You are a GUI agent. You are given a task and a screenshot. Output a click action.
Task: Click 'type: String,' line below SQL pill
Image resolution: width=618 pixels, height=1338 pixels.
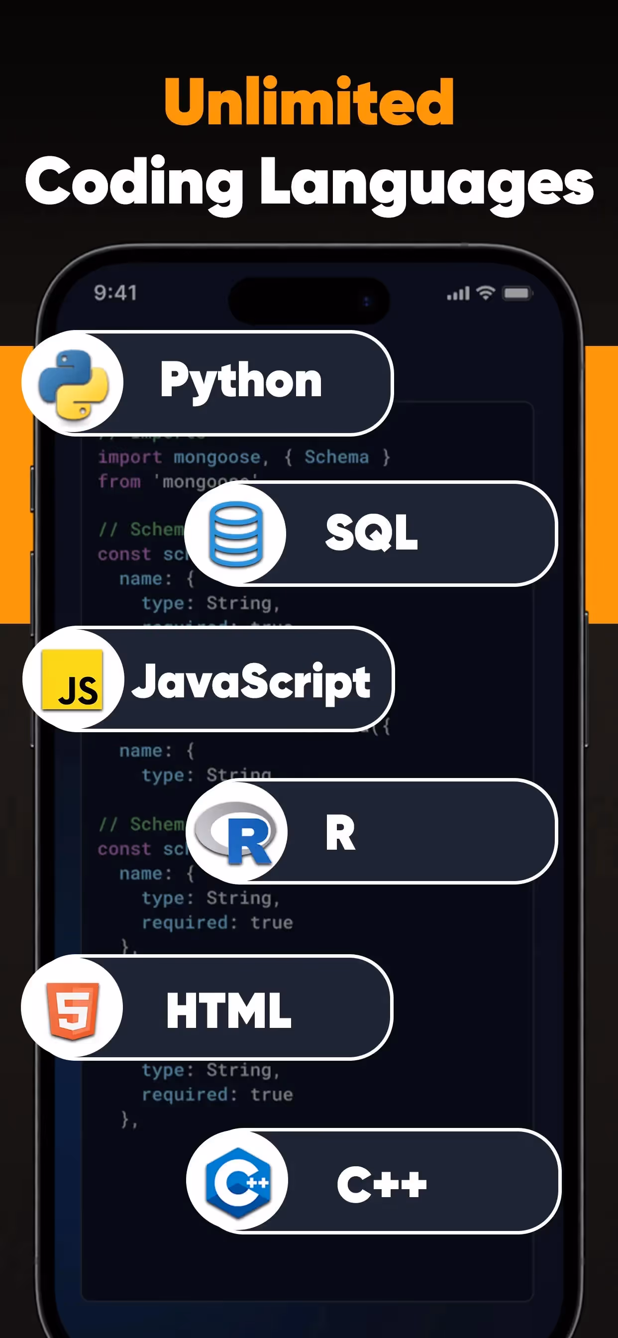211,603
